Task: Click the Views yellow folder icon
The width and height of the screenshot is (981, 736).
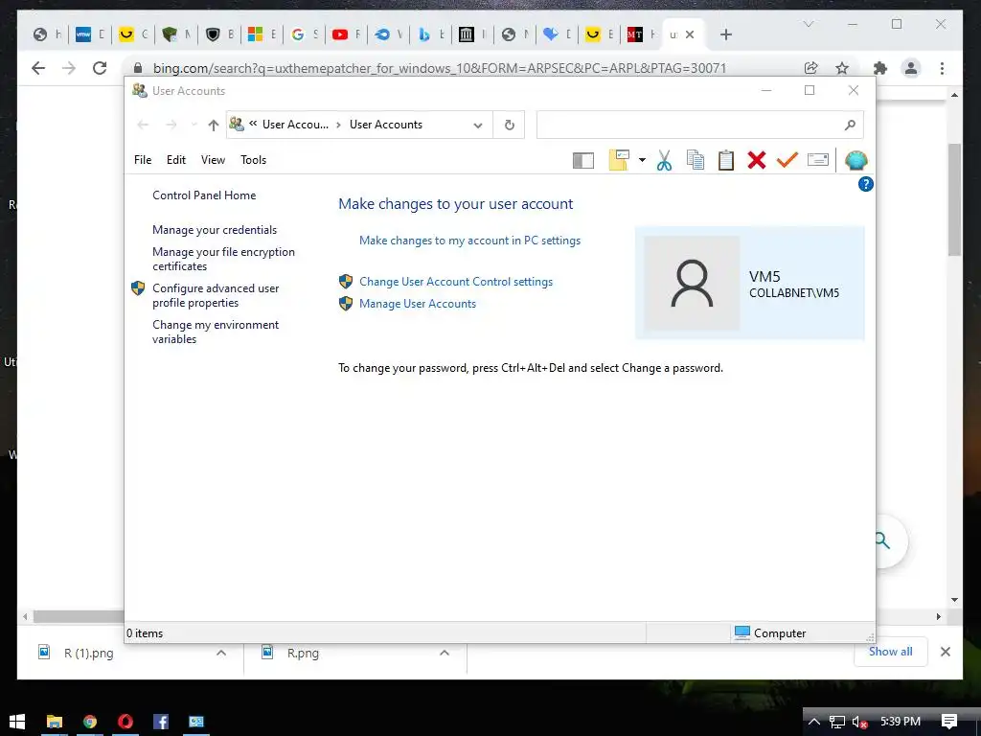Action: point(619,160)
